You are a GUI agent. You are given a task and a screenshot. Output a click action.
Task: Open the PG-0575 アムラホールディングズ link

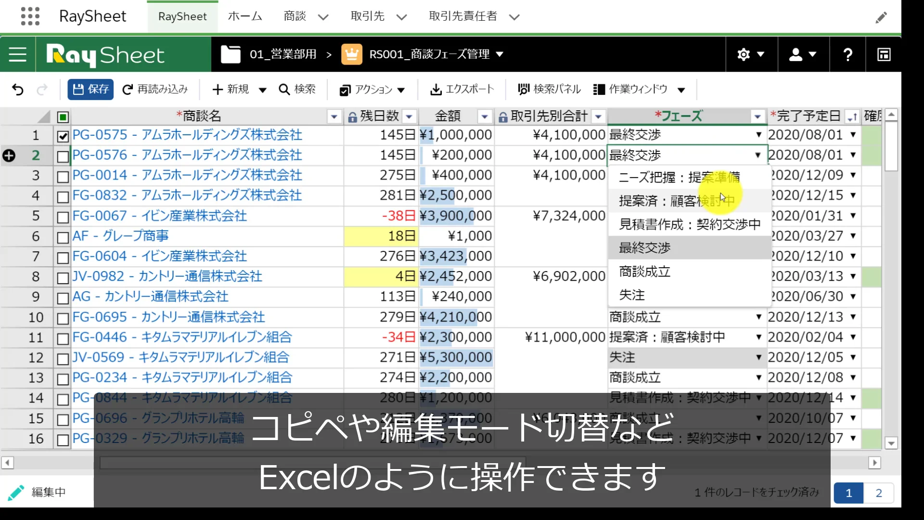click(187, 135)
